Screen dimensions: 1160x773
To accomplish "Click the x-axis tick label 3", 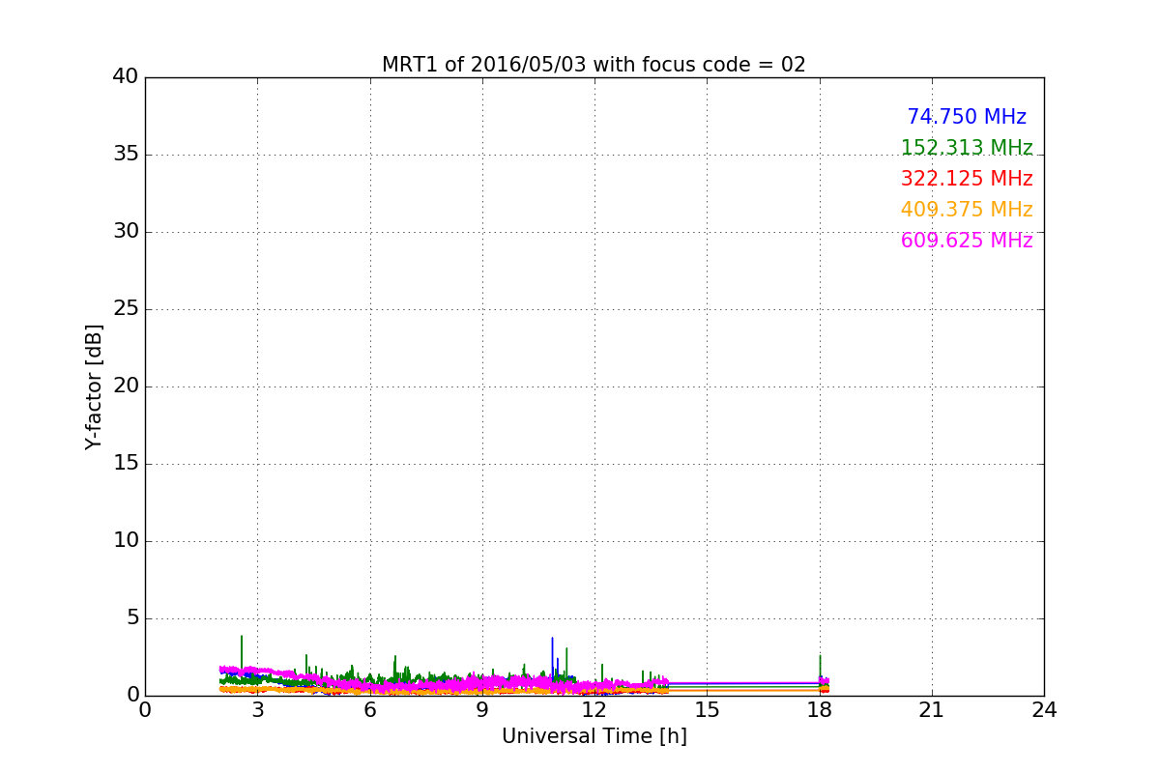I will coord(257,710).
